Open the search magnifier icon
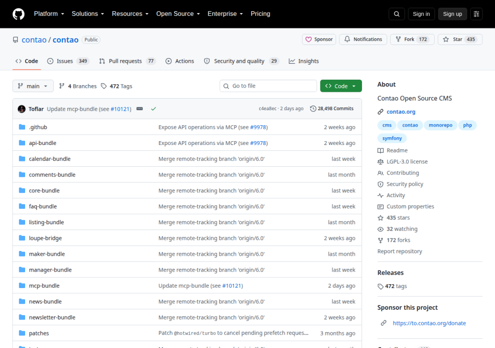 pos(396,14)
